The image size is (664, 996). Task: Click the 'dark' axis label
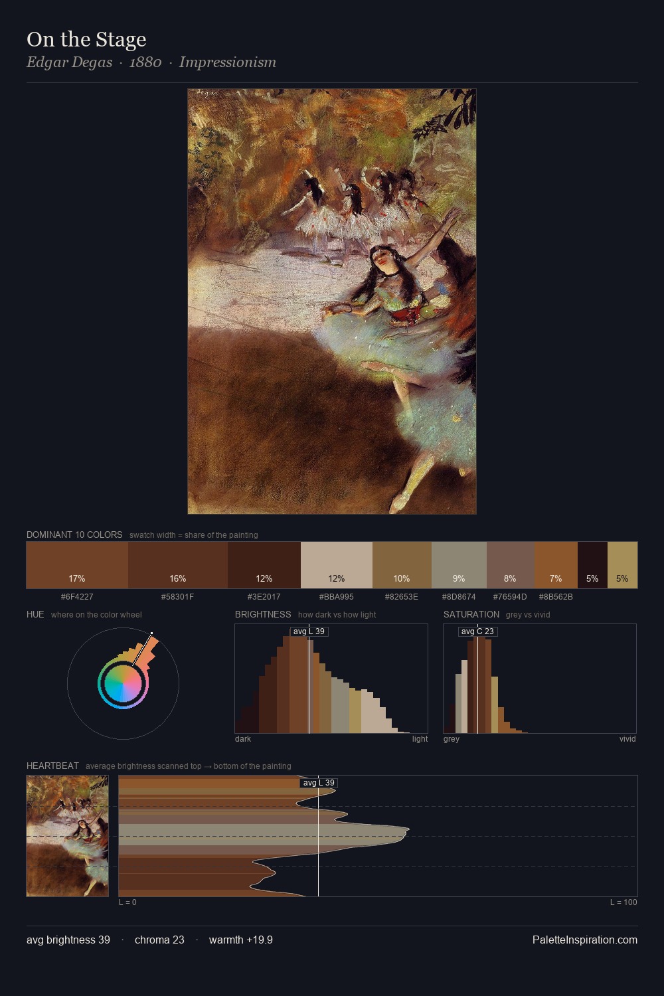[x=243, y=739]
